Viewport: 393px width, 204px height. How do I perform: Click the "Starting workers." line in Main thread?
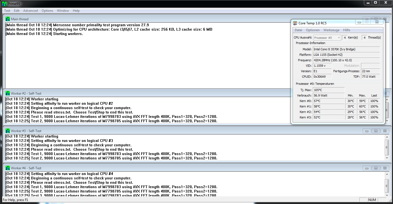click(44, 34)
